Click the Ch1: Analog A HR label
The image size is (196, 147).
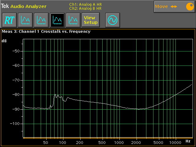tap(85, 5)
